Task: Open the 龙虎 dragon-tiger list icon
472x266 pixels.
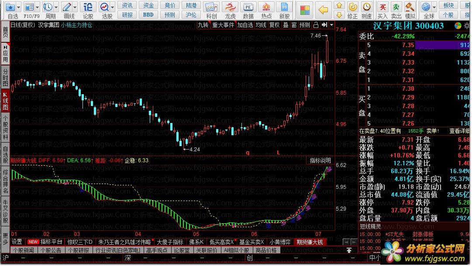Action: coord(230,7)
